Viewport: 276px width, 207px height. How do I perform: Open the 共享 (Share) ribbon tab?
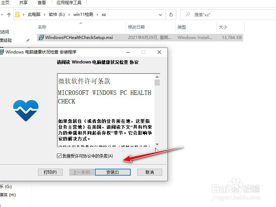[x=23, y=3]
